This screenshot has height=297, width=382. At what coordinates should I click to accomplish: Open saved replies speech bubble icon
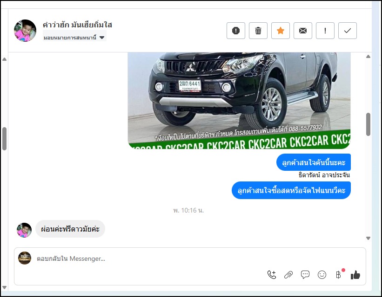click(305, 275)
